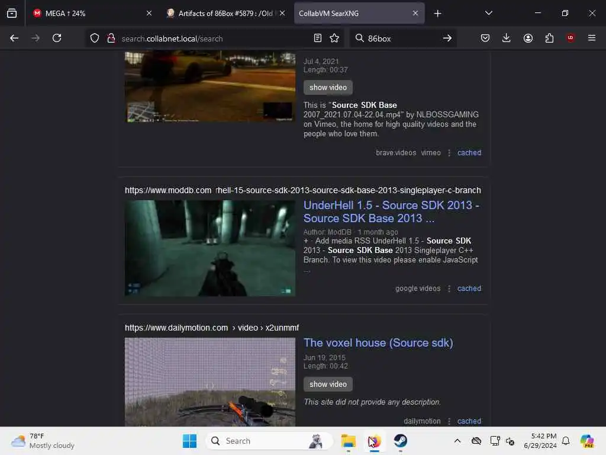Screen dimensions: 606x455
Task: Go back to the previous page
Action: [x=14, y=38]
